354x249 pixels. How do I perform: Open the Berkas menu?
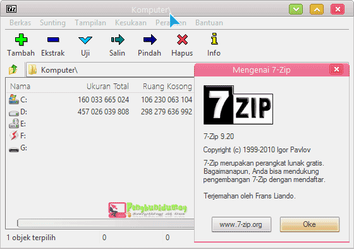[x=20, y=23]
